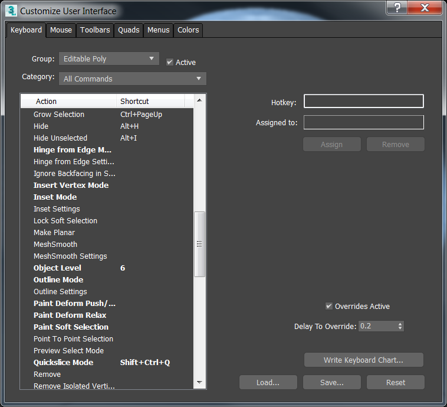The image size is (447, 407).
Task: Select the Hide action row
Action: click(41, 126)
